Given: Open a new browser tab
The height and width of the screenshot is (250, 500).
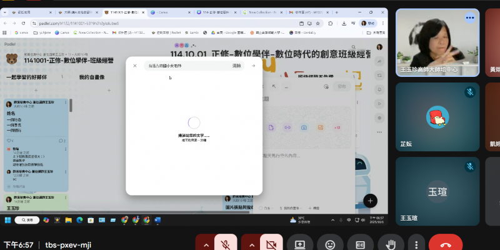Looking at the screenshot, I should [336, 12].
